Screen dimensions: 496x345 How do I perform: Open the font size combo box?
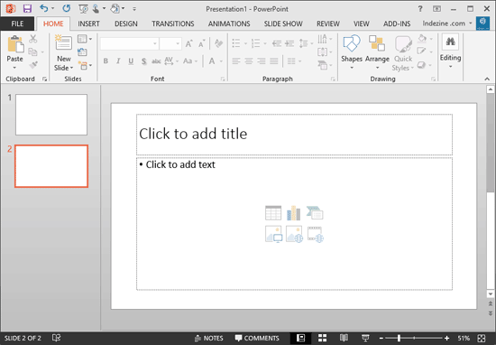pyautogui.click(x=170, y=43)
